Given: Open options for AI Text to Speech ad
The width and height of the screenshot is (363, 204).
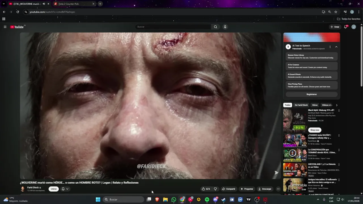Looking at the screenshot, I should pos(330,47).
